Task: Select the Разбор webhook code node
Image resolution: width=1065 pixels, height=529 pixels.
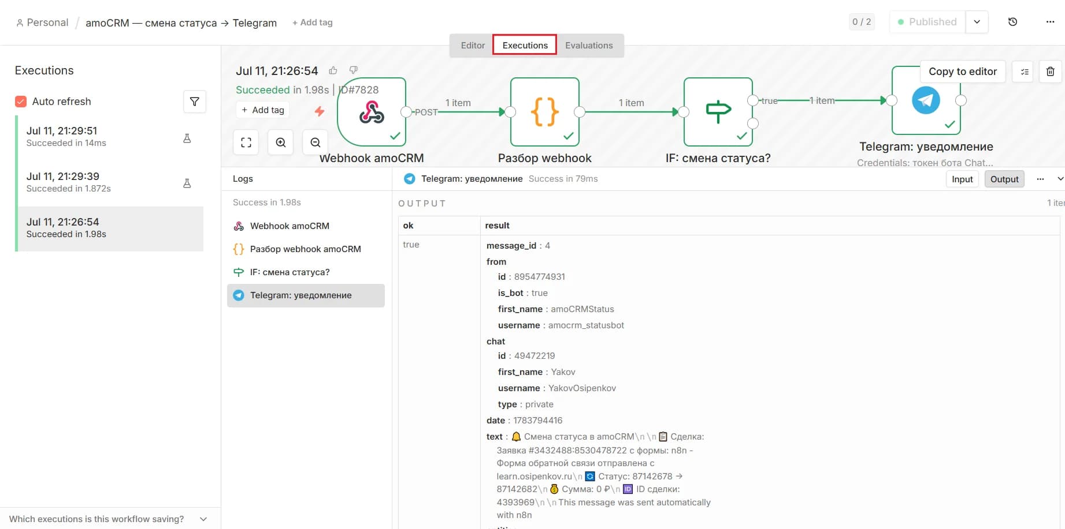Action: 545,112
